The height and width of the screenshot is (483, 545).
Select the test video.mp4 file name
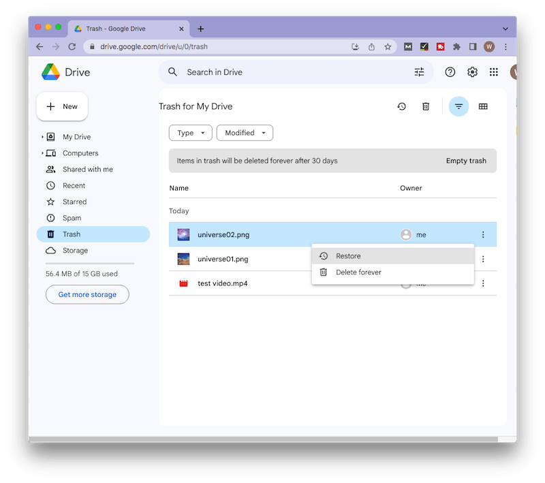coord(223,283)
